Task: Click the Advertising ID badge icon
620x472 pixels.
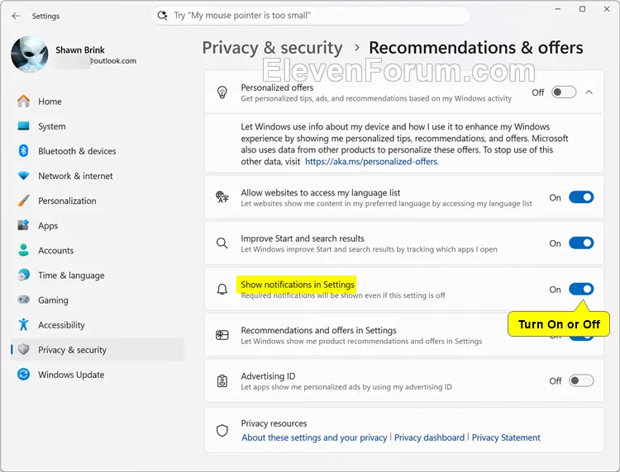Action: pyautogui.click(x=222, y=381)
